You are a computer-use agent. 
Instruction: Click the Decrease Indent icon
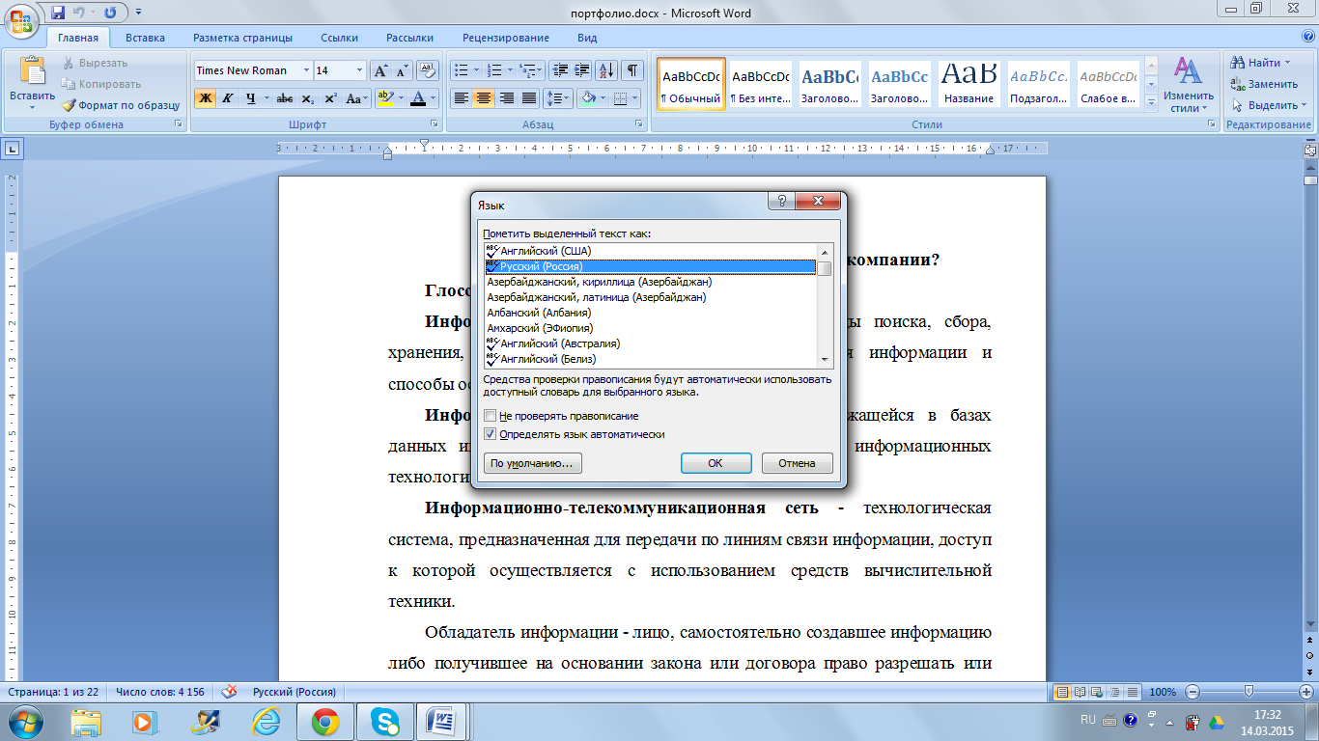tap(559, 70)
